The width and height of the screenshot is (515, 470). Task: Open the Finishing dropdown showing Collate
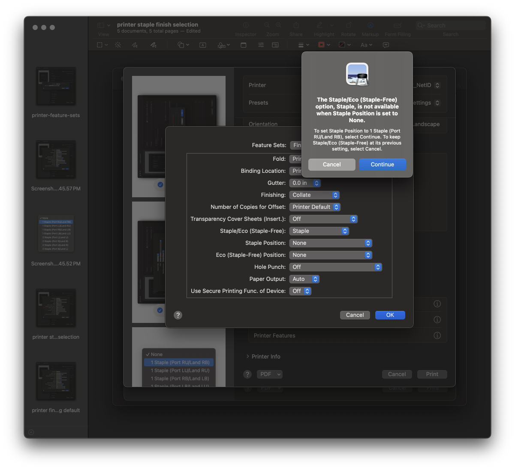(x=314, y=195)
